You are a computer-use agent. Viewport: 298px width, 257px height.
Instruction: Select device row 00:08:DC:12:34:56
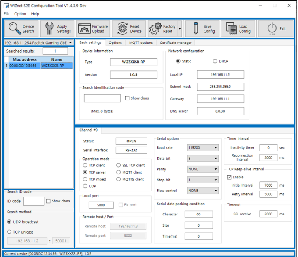[x=39, y=66]
